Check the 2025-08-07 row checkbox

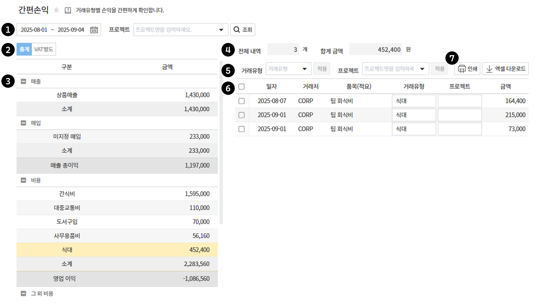point(241,101)
